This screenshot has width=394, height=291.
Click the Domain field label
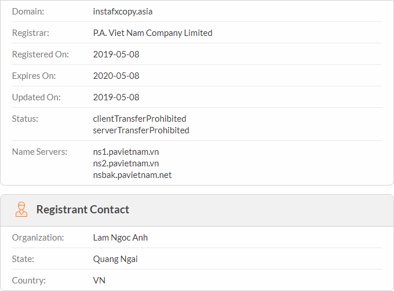pos(28,12)
